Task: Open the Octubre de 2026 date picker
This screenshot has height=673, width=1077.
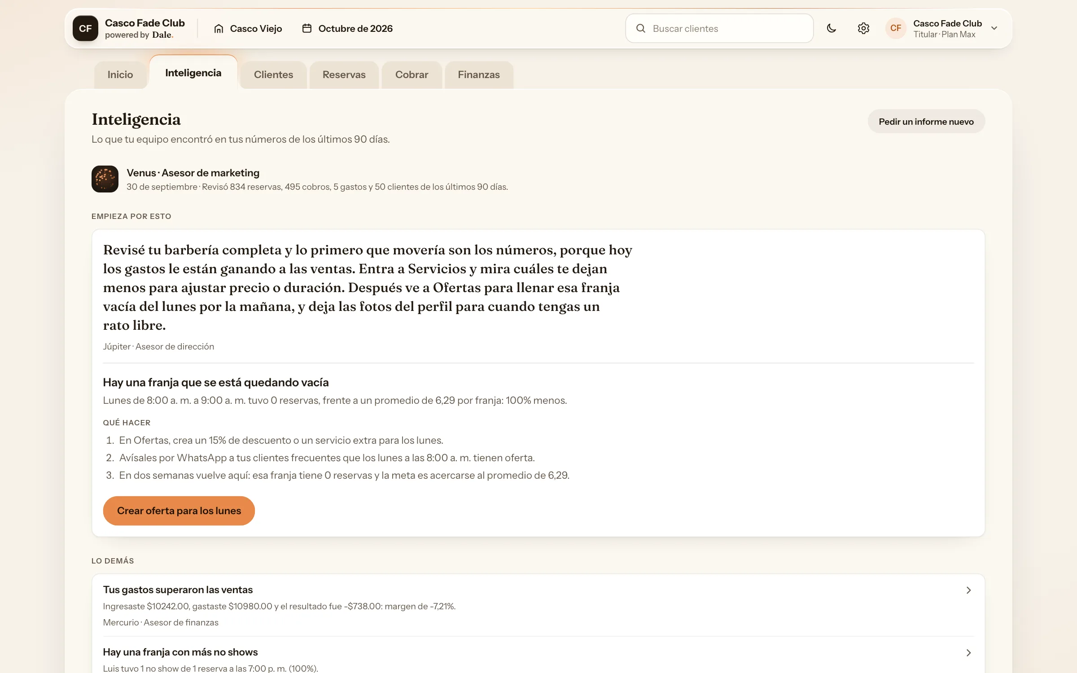Action: pos(347,28)
